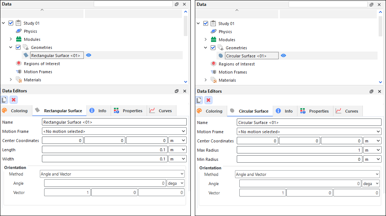Click the undock icon on the Data panel
Image resolution: width=386 pixels, height=216 pixels.
tap(176, 4)
